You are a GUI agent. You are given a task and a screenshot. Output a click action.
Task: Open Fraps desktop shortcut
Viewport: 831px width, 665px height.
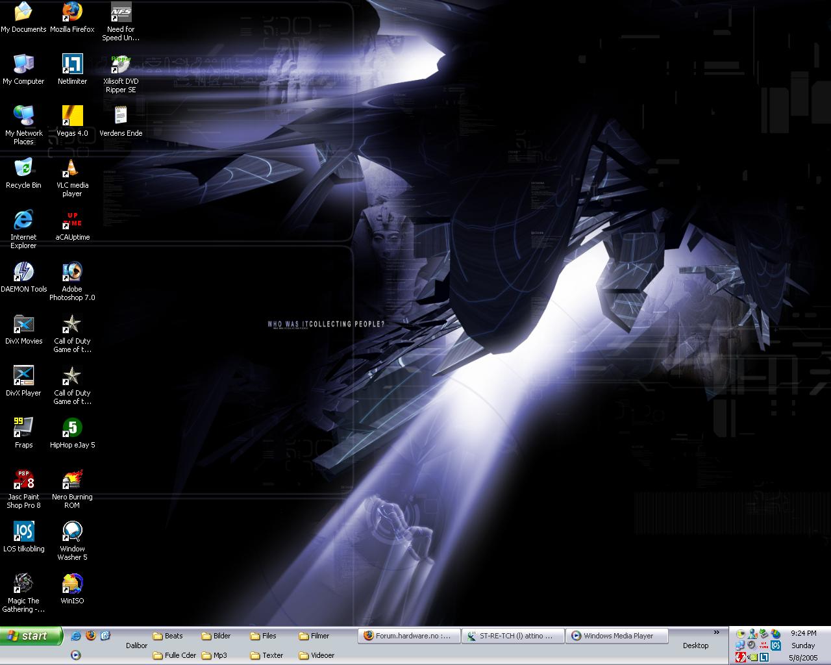[x=23, y=434]
